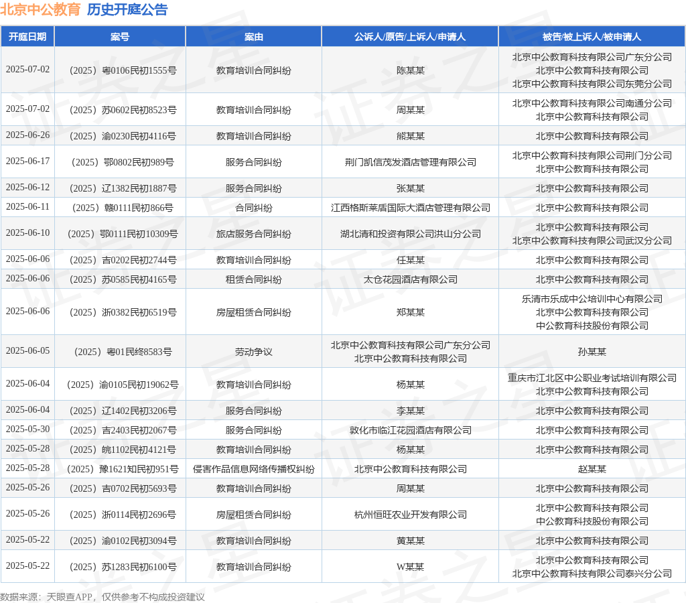Select case number (2025)吉2403民初2067号

(123, 430)
